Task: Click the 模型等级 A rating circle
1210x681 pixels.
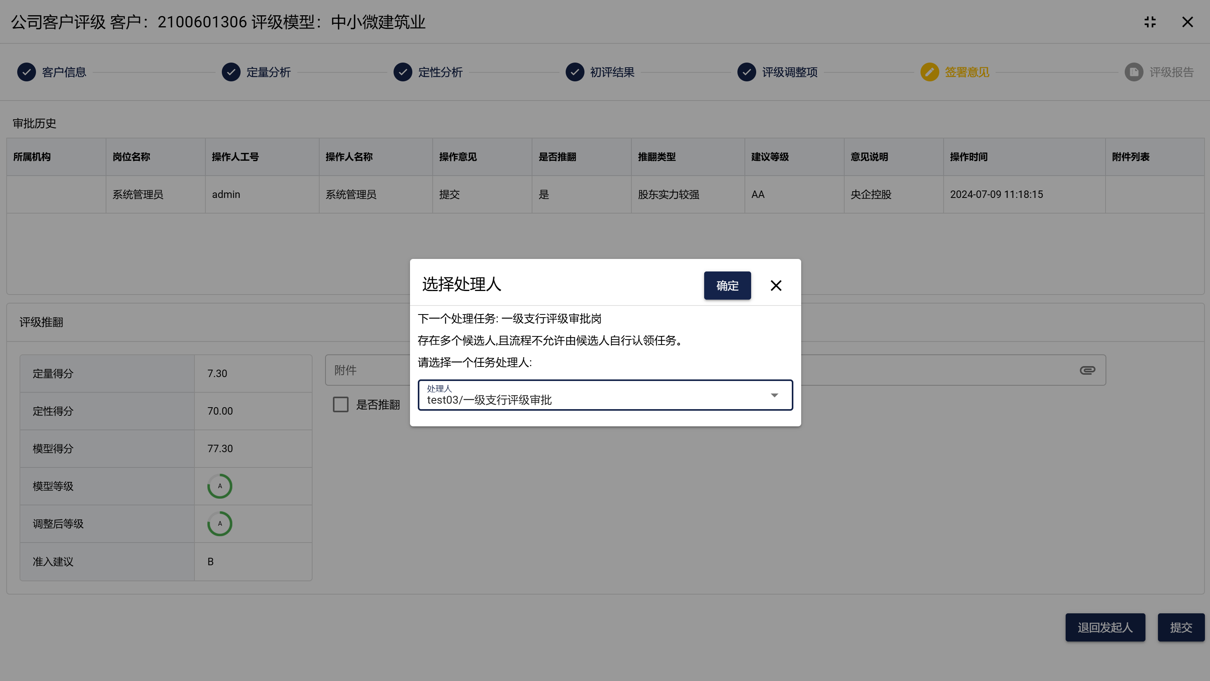Action: (219, 486)
